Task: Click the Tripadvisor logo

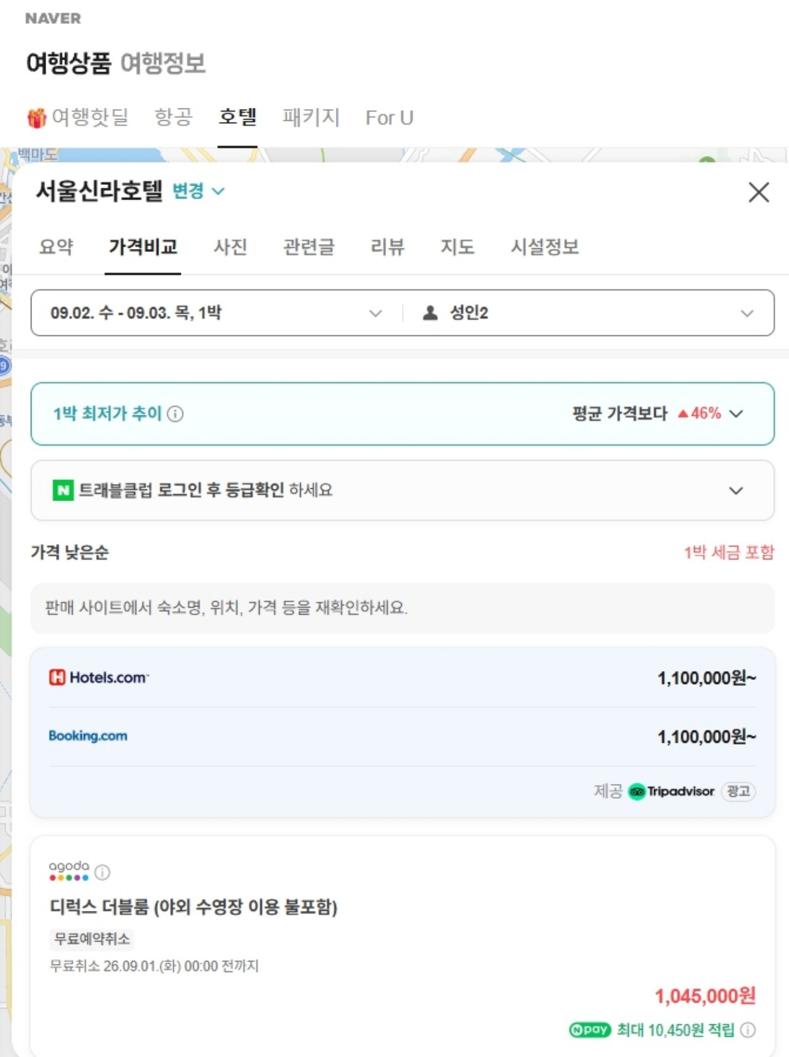Action: (x=671, y=791)
